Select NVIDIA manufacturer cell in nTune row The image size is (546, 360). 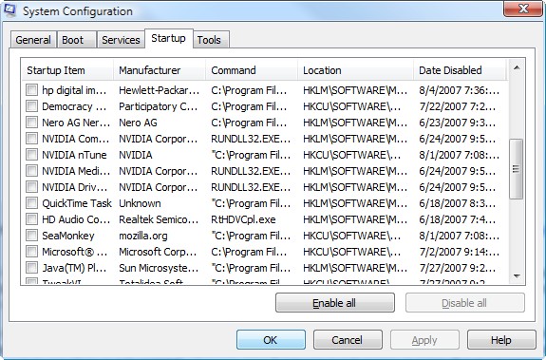pyautogui.click(x=136, y=155)
